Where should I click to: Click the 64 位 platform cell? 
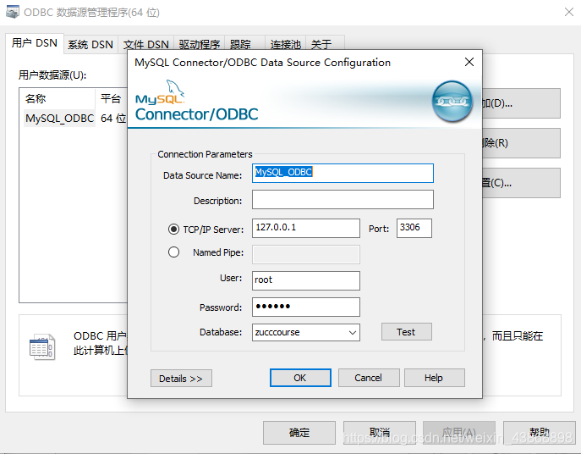pos(113,119)
